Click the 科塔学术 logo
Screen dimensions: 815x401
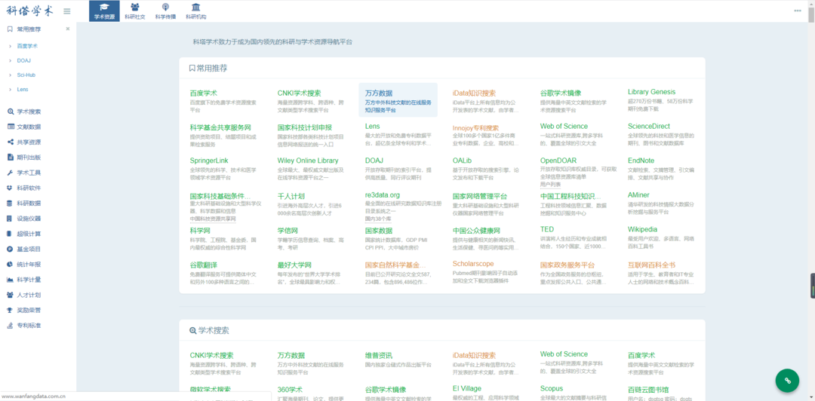29,11
